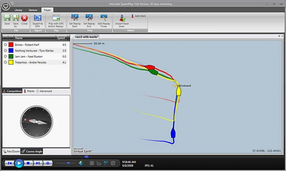Click the blue Play playback button

[x=19, y=163]
